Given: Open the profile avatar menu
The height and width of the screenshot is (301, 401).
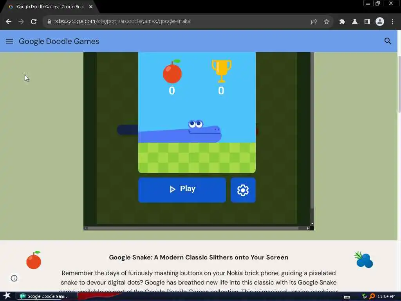Looking at the screenshot, I should [x=380, y=22].
